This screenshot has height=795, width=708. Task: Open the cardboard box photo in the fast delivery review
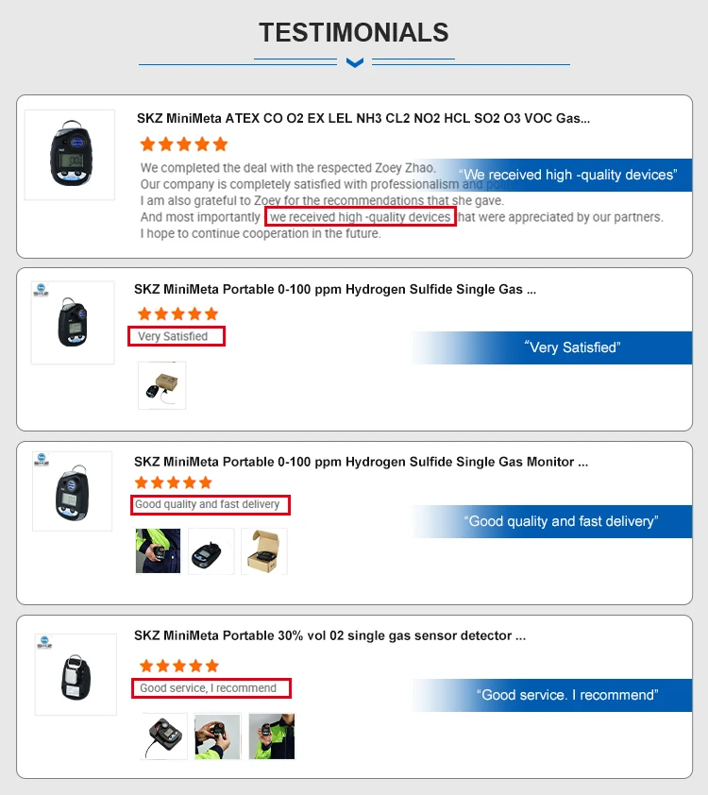coord(264,551)
